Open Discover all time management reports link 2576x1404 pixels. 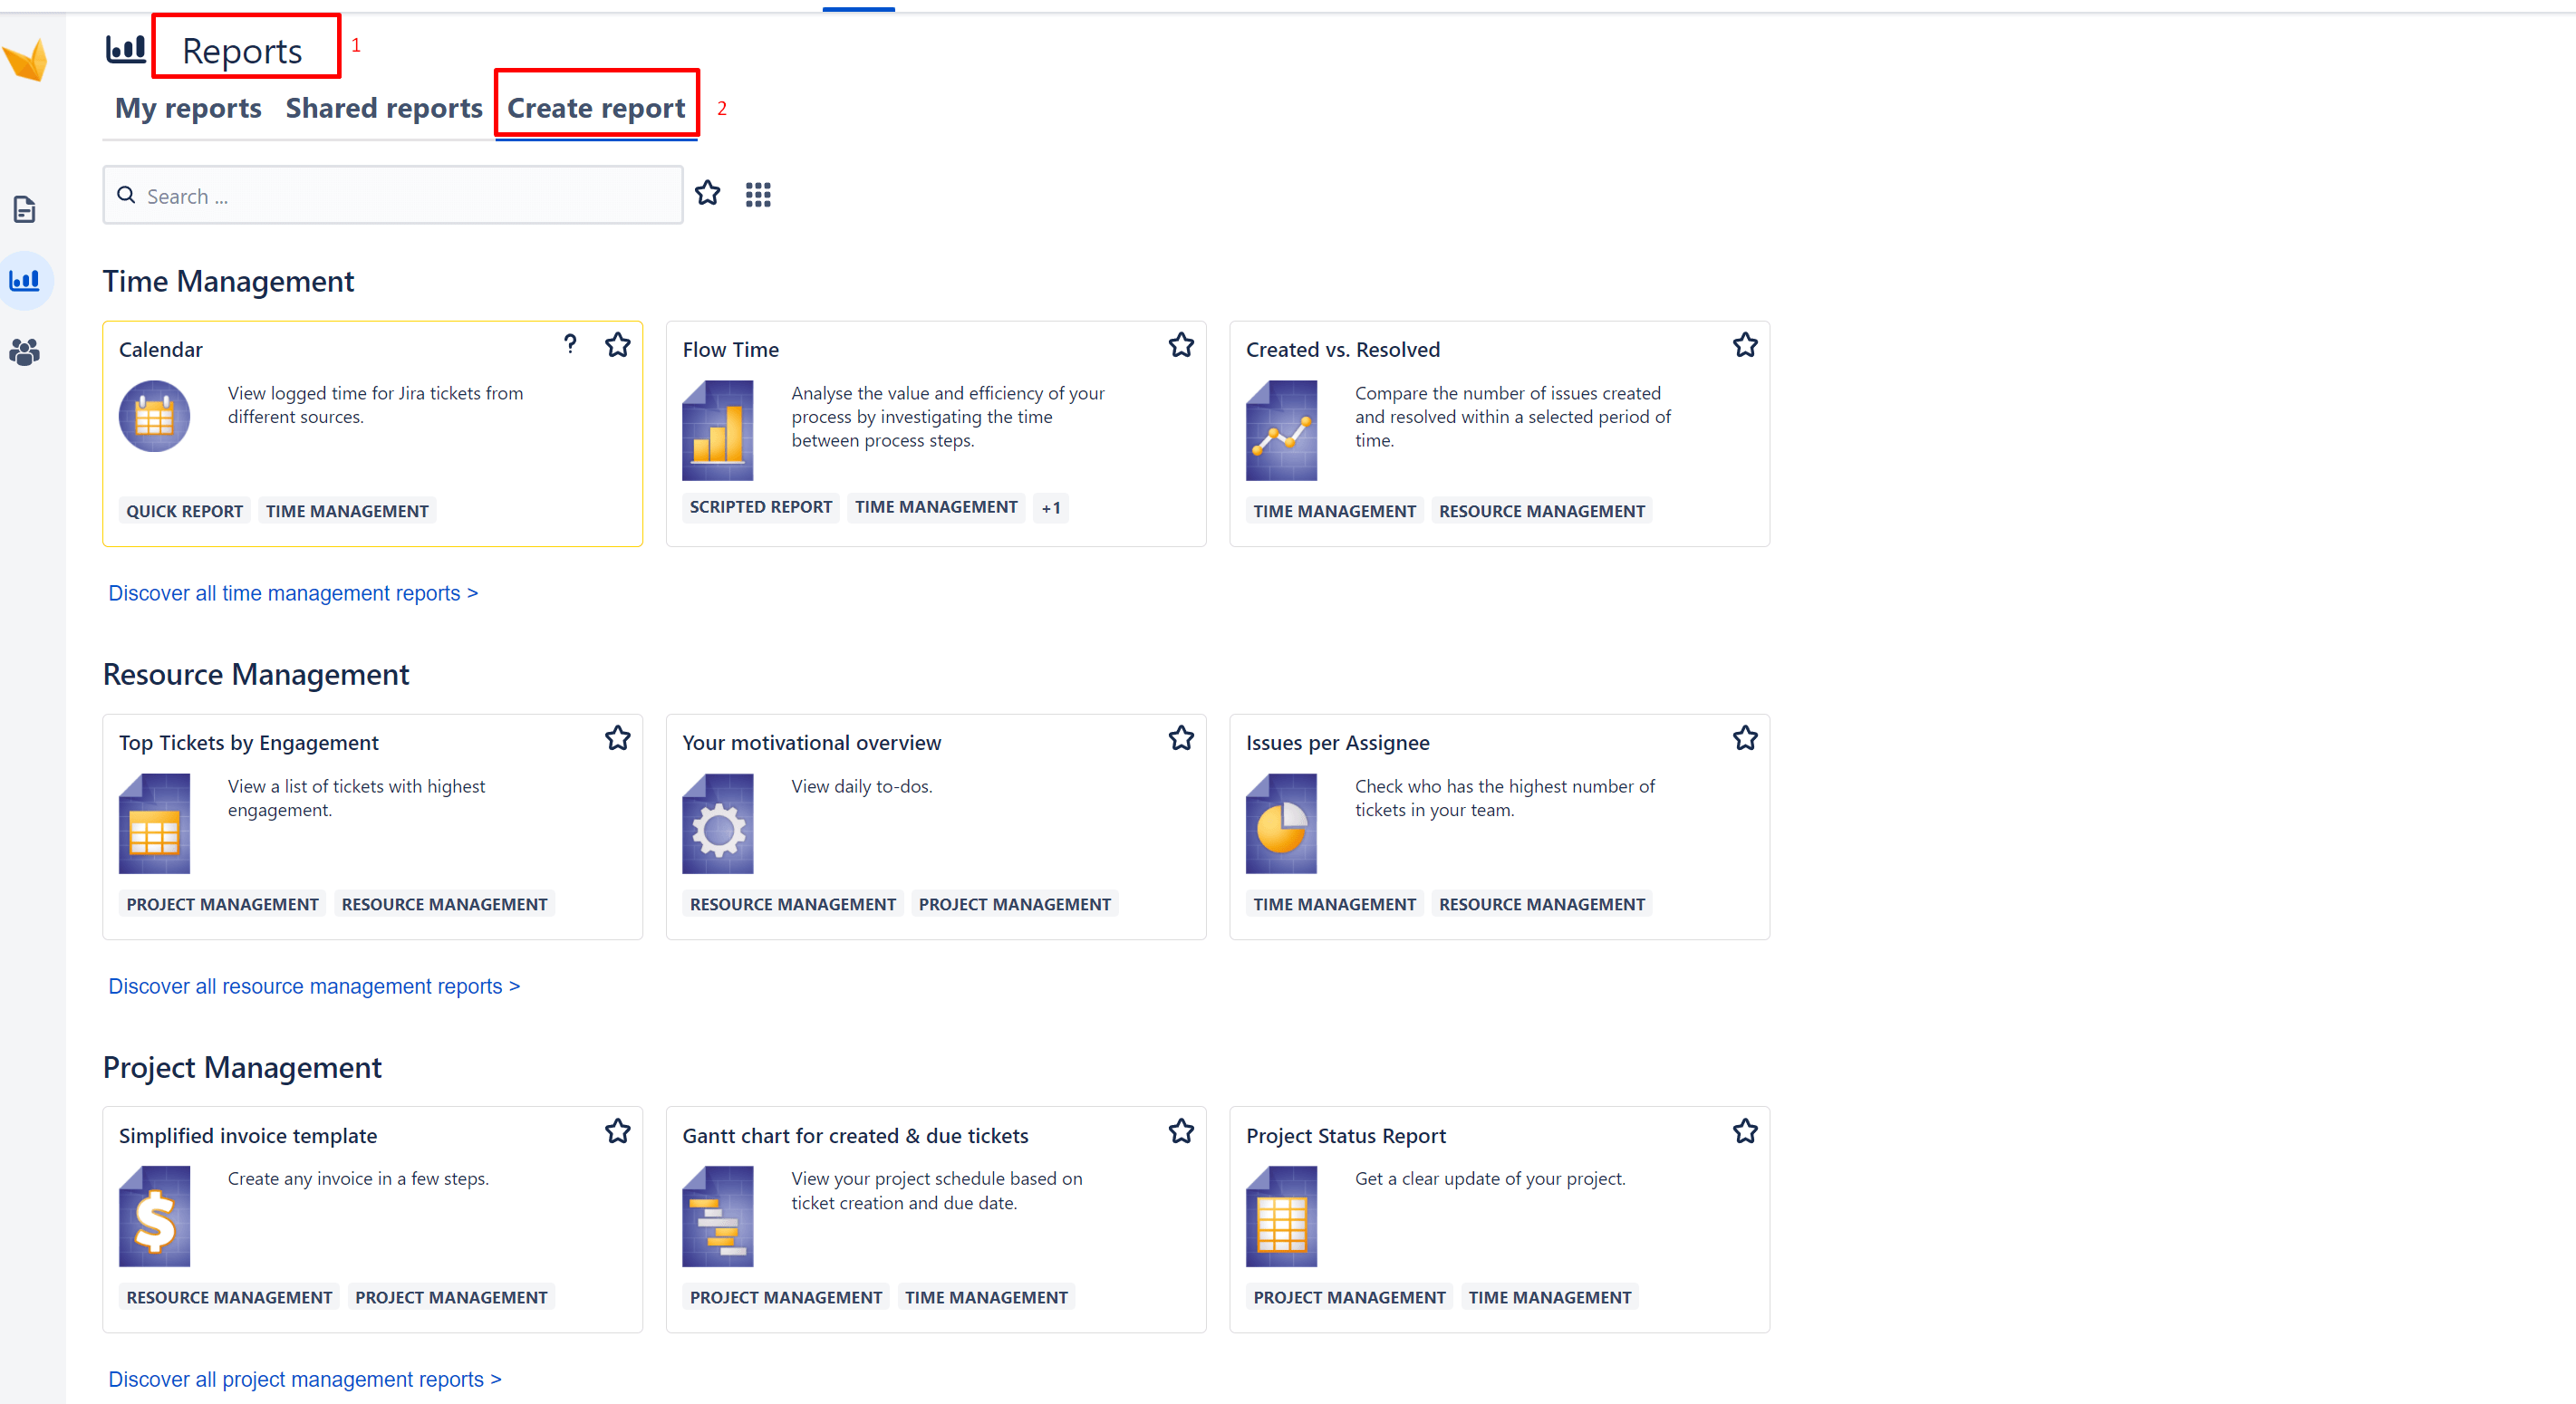(293, 593)
